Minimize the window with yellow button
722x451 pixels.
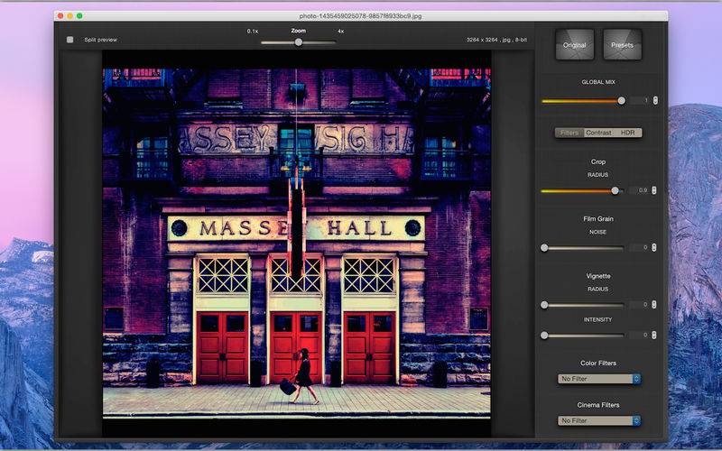[x=70, y=16]
